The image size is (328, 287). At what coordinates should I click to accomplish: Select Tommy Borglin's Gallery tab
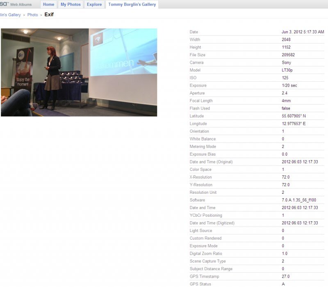(x=132, y=5)
